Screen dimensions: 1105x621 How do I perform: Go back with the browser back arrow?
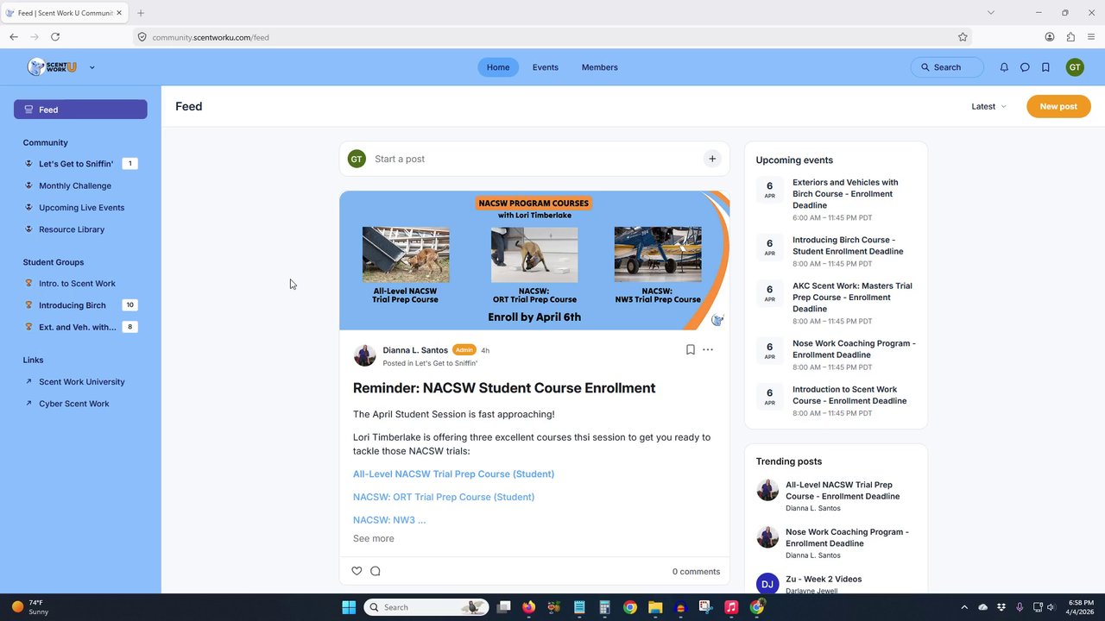[14, 37]
